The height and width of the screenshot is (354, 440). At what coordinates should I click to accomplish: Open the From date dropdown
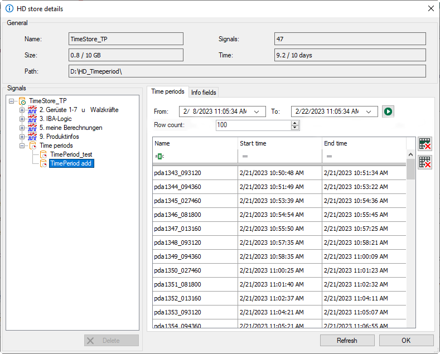[x=256, y=111]
